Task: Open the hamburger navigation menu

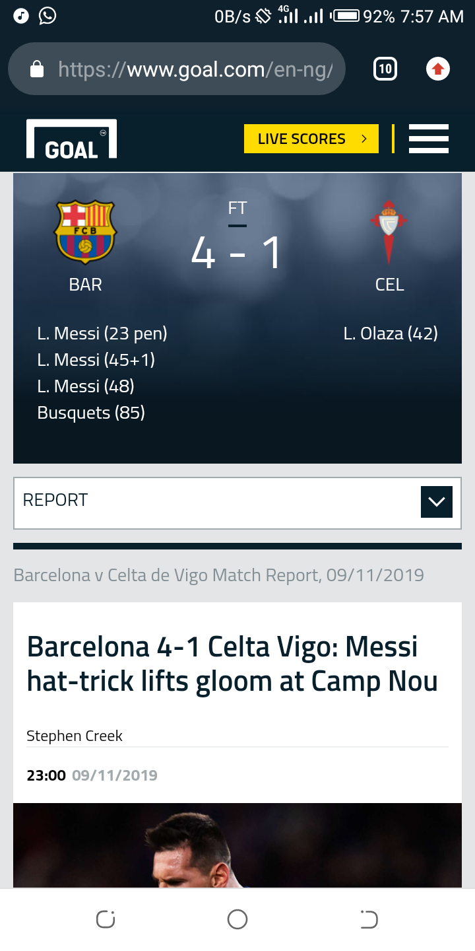Action: click(x=428, y=139)
